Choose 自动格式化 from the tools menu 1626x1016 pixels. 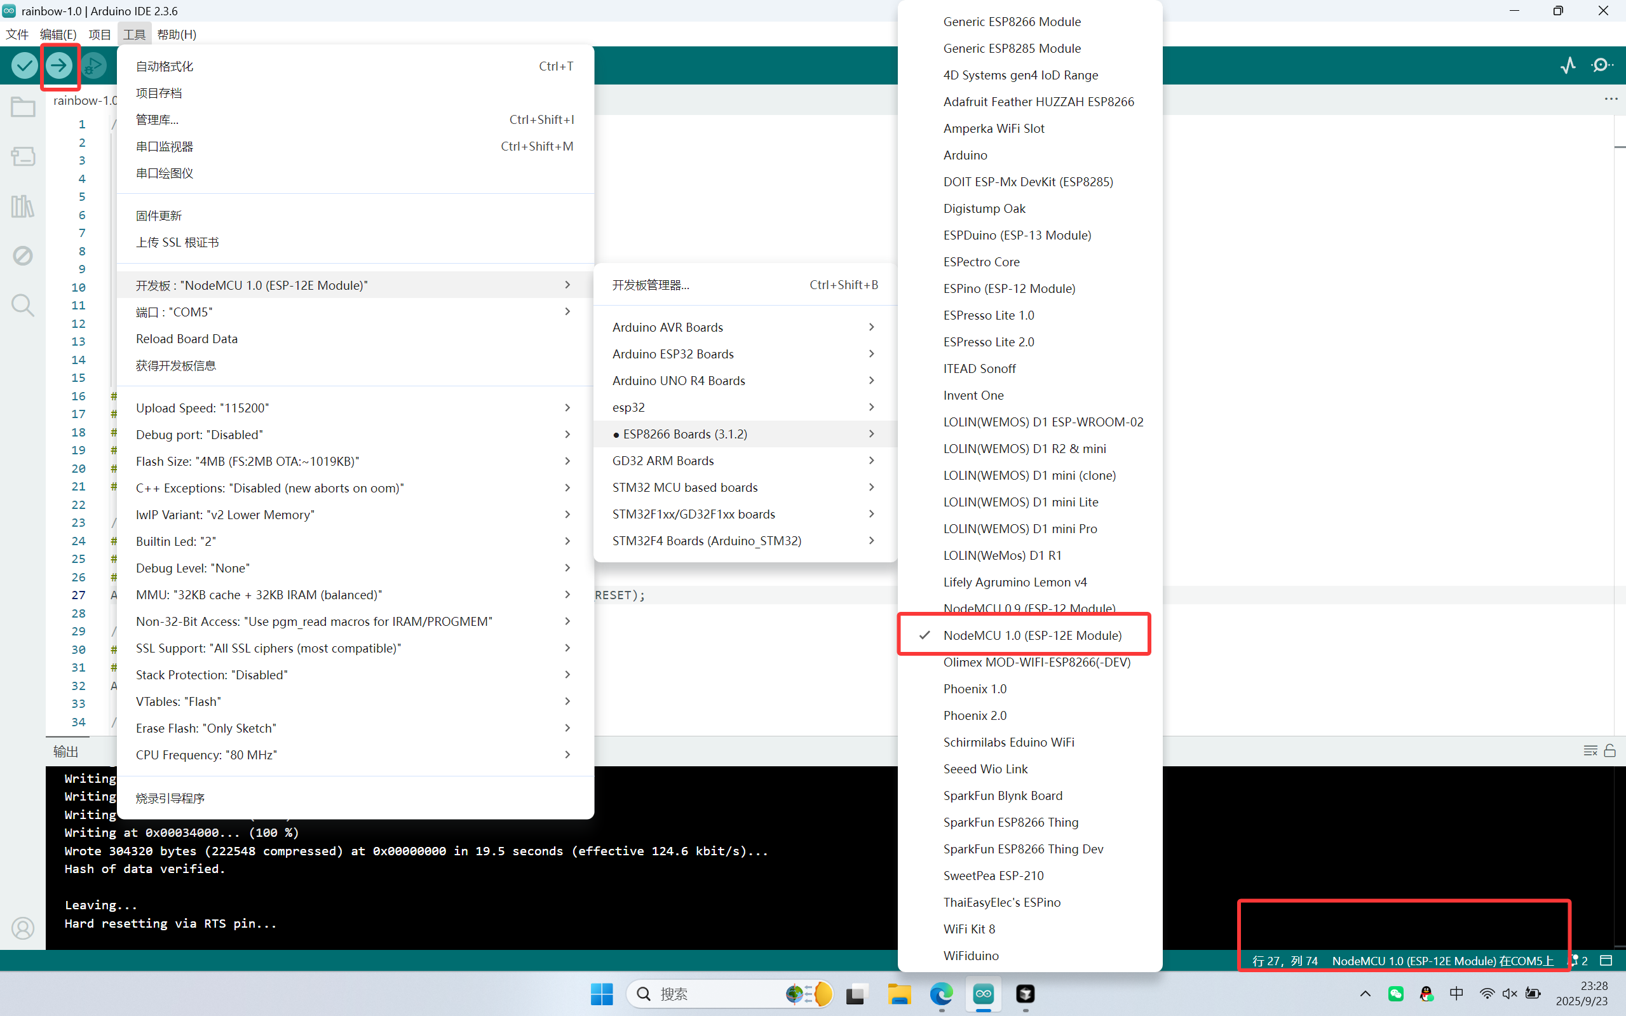click(x=355, y=66)
